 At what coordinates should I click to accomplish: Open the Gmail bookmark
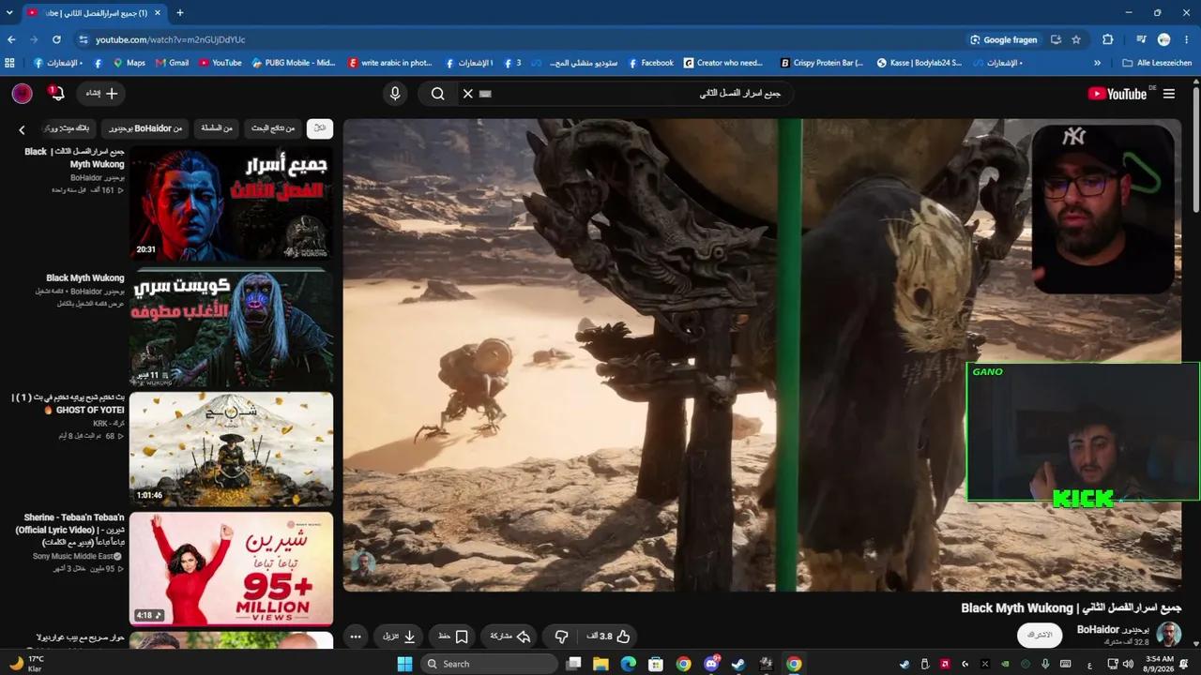172,63
